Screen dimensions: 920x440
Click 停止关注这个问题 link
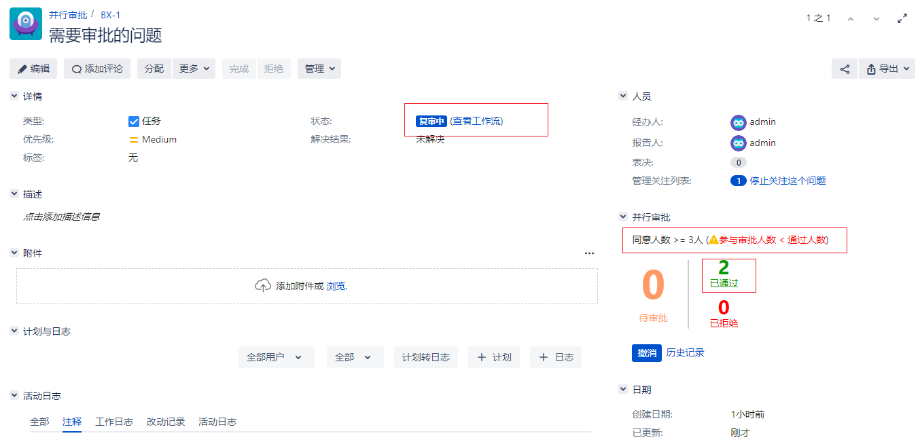[788, 181]
